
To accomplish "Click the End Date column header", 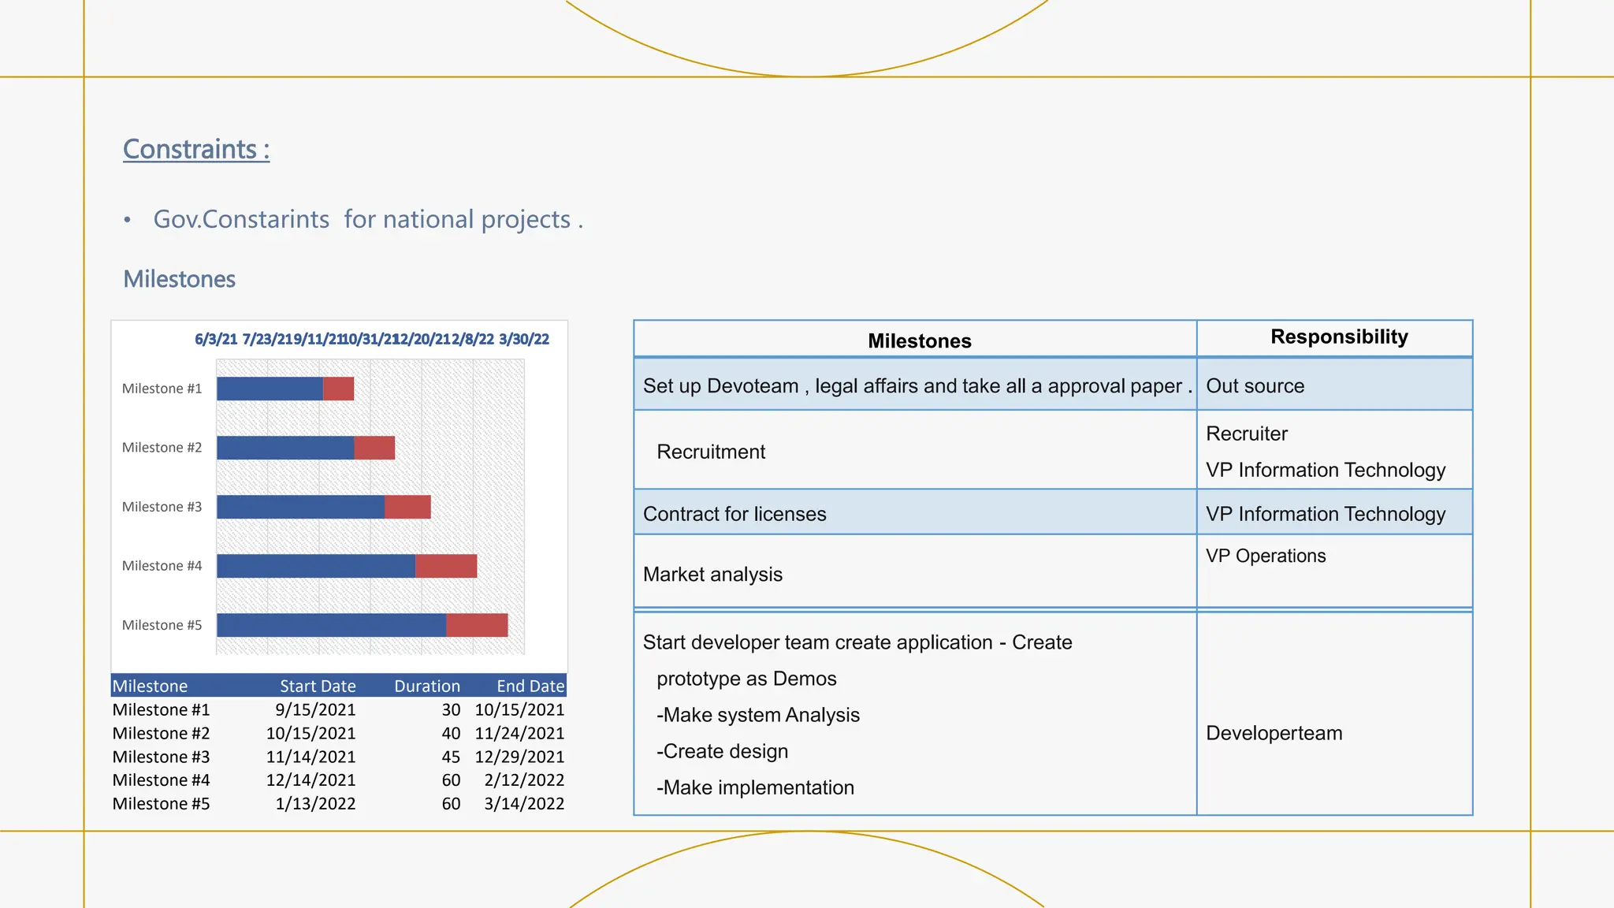I will (x=530, y=686).
